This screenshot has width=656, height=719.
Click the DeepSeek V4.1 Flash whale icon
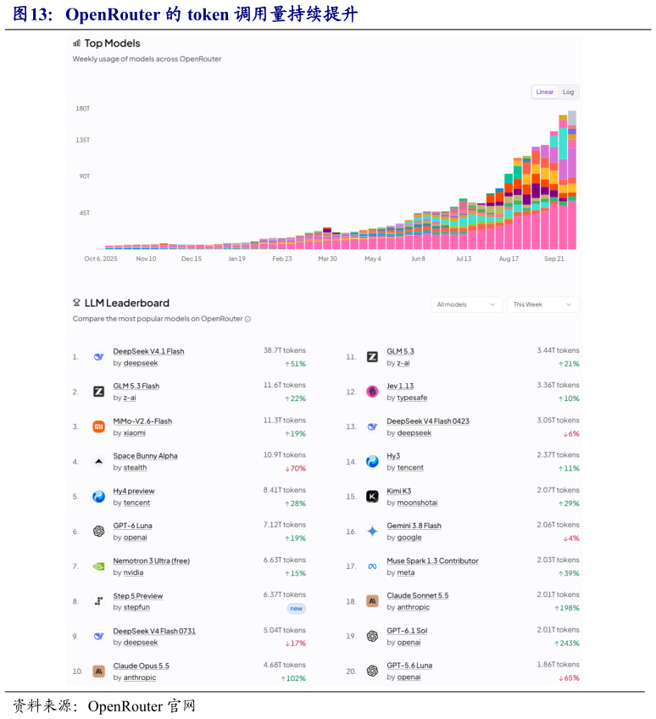(98, 357)
